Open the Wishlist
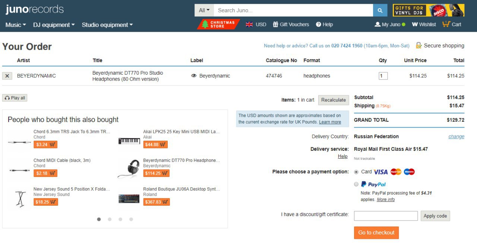The width and height of the screenshot is (477, 243). click(x=424, y=24)
